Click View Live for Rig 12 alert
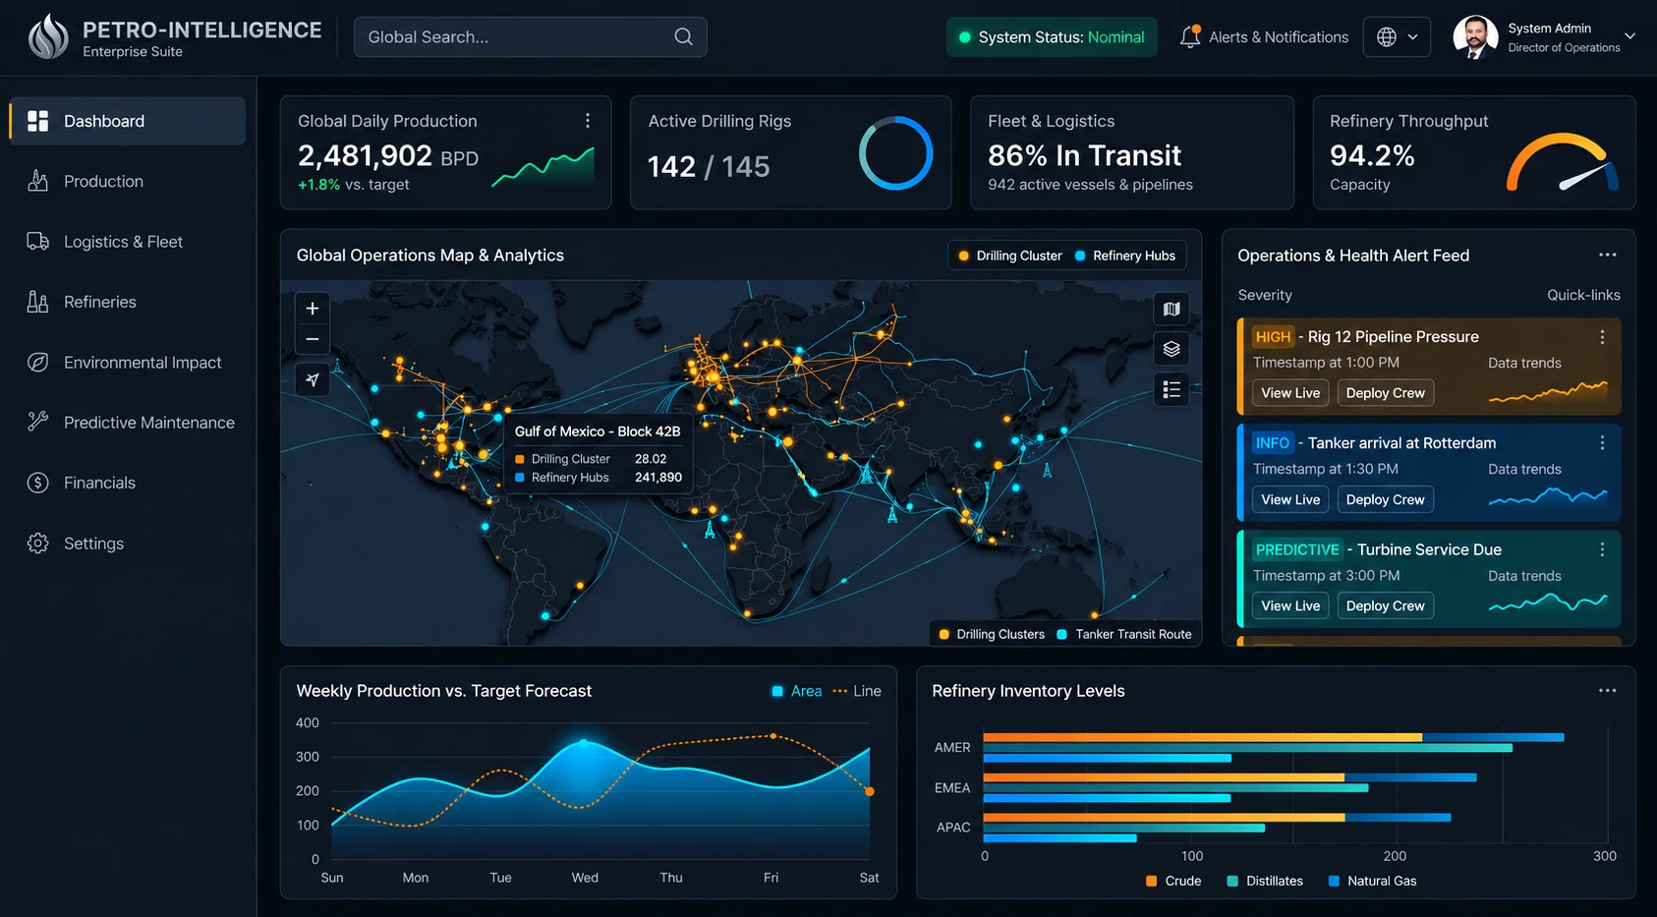This screenshot has height=917, width=1657. [1290, 393]
